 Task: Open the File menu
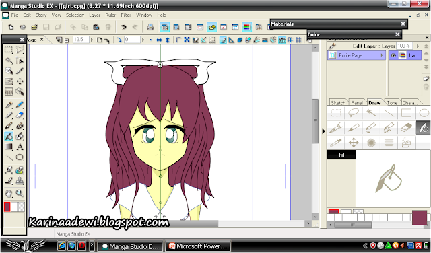click(x=15, y=15)
